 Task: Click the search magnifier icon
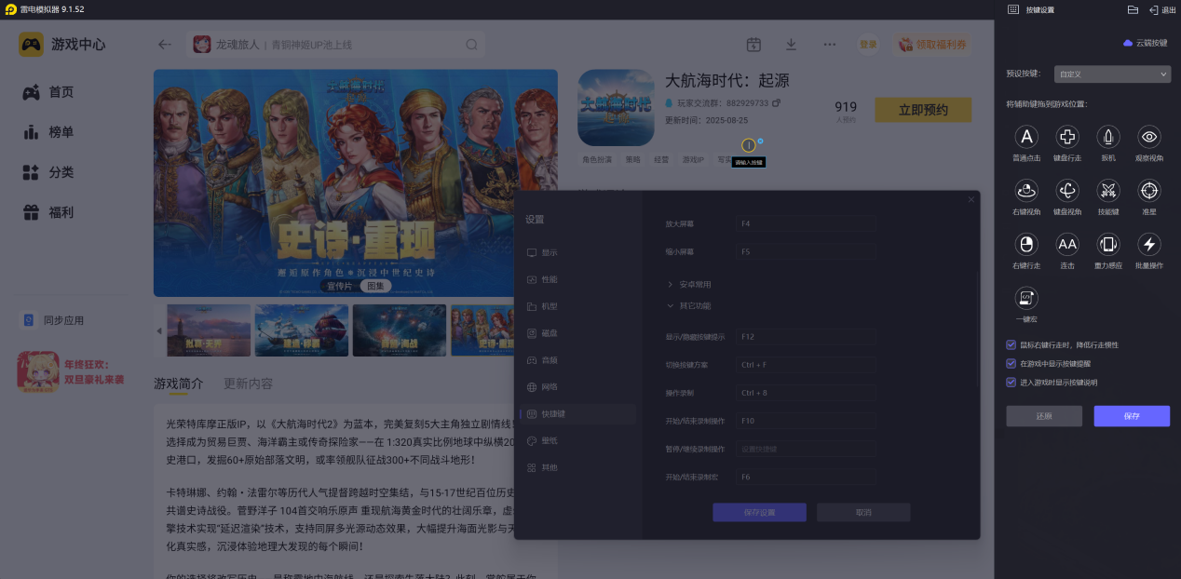(472, 44)
